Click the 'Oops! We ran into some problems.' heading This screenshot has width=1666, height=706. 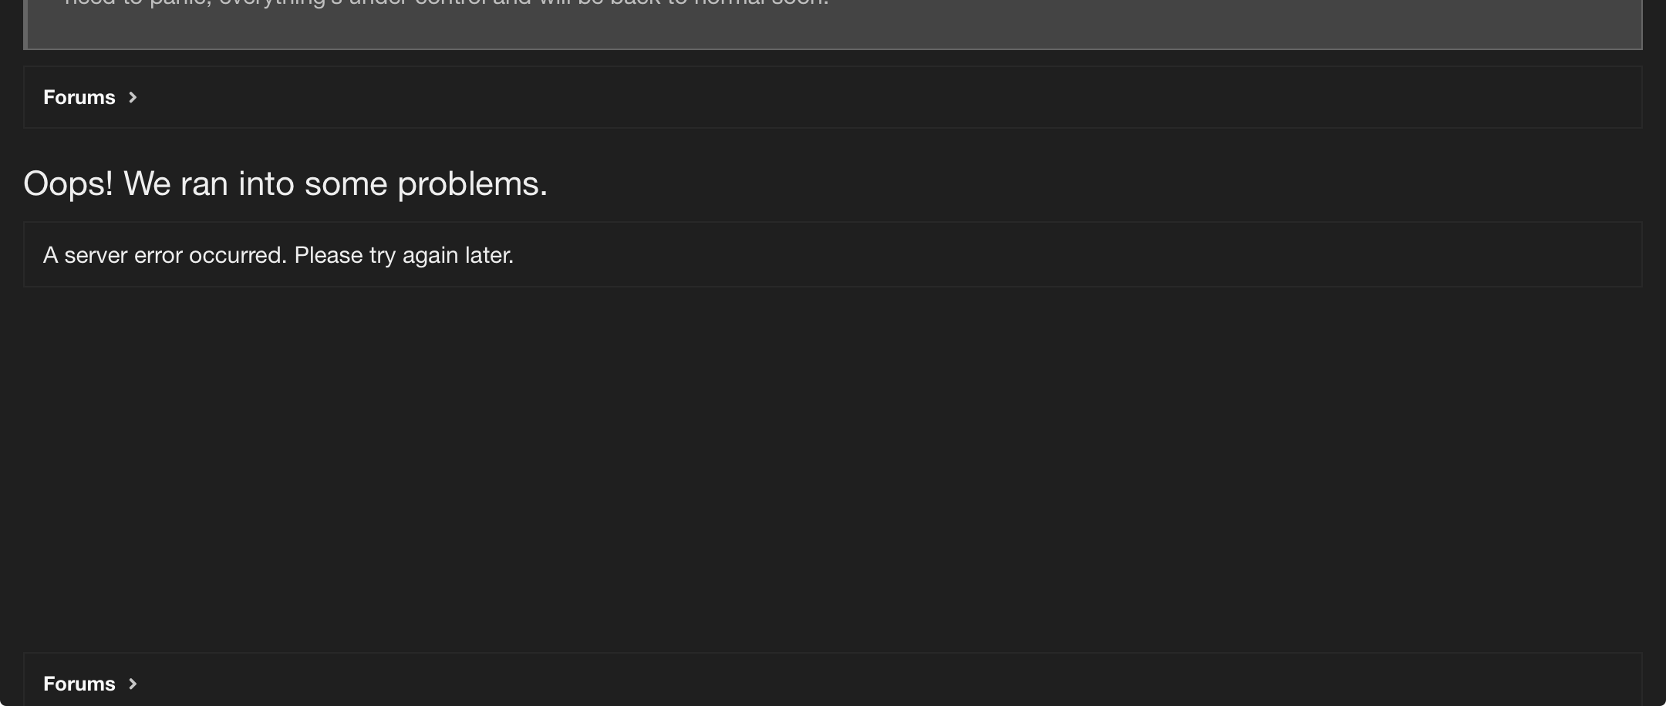tap(285, 184)
